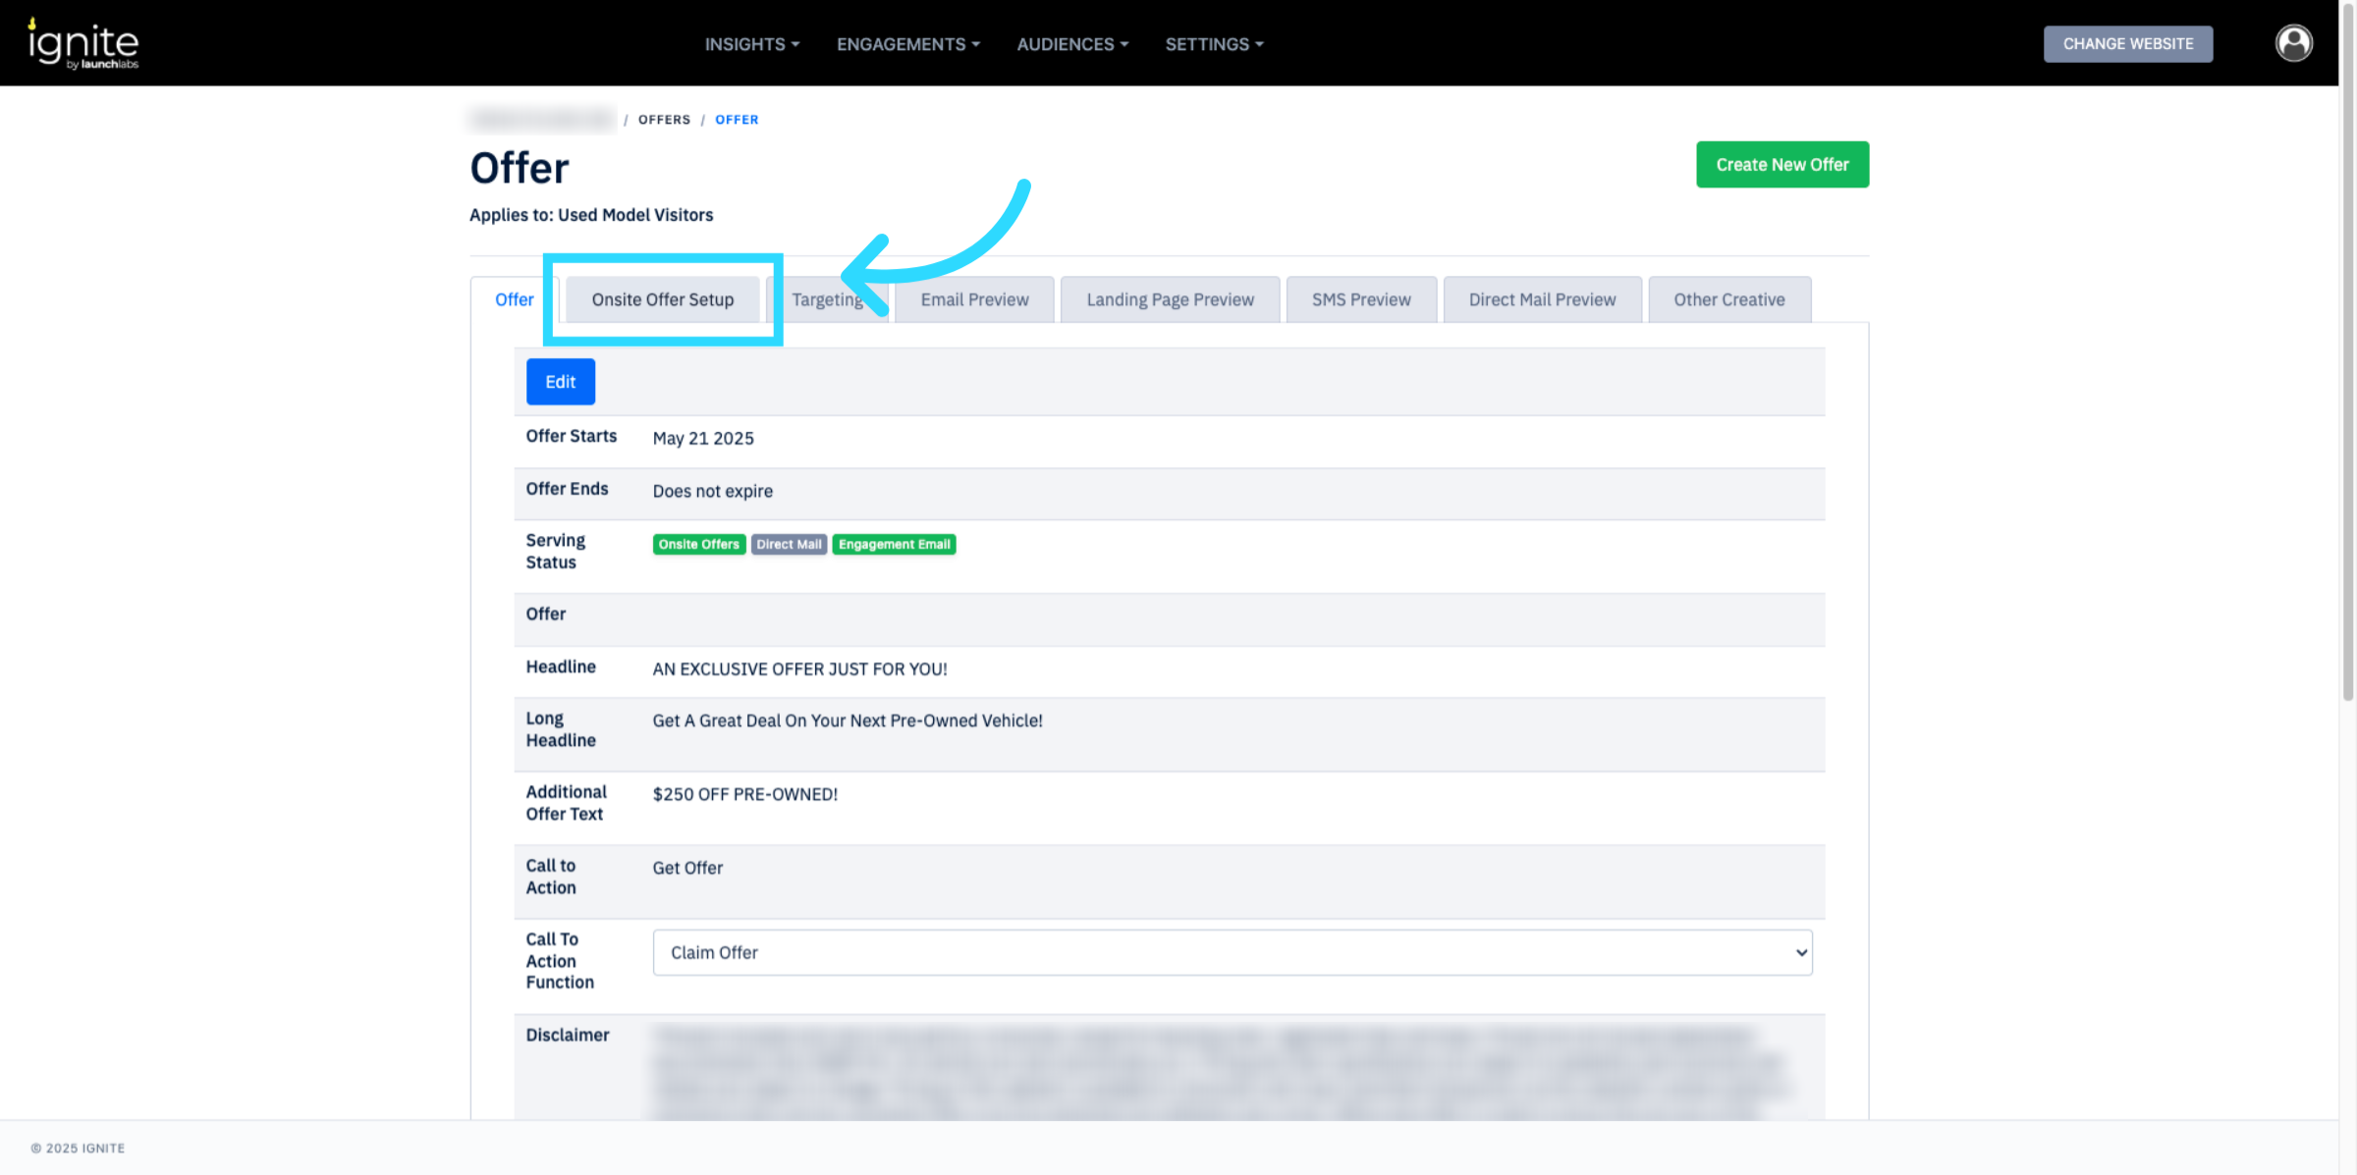Switch to Onsite Offer Setup tab

pos(663,299)
